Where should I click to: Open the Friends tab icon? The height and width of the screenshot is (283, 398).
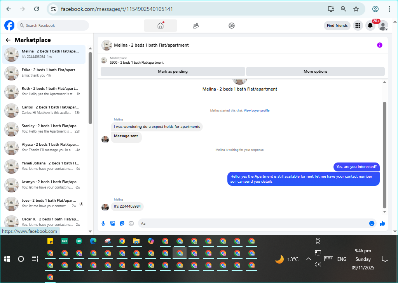point(196,26)
